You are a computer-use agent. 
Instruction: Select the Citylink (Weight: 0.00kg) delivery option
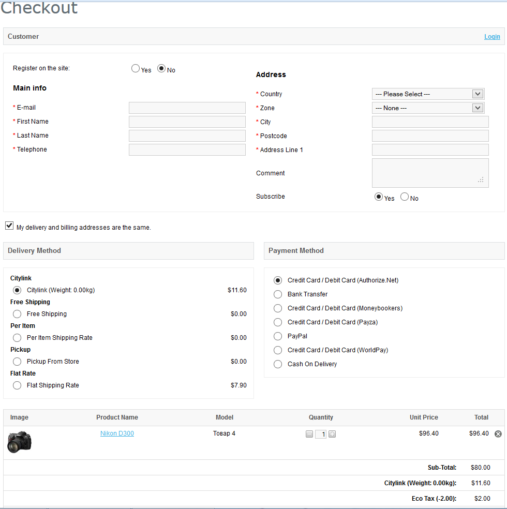pyautogui.click(x=17, y=290)
